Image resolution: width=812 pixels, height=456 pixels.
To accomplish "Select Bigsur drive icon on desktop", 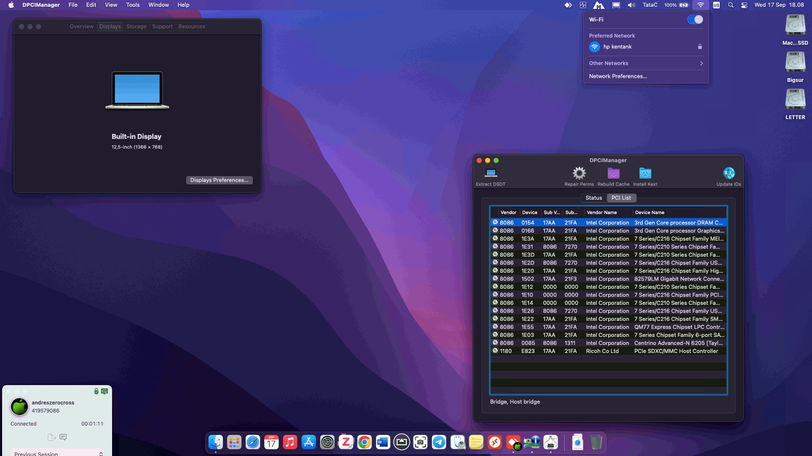I will point(795,67).
